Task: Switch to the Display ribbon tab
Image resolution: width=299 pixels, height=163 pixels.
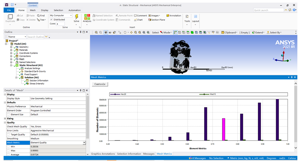Action: 45,10
